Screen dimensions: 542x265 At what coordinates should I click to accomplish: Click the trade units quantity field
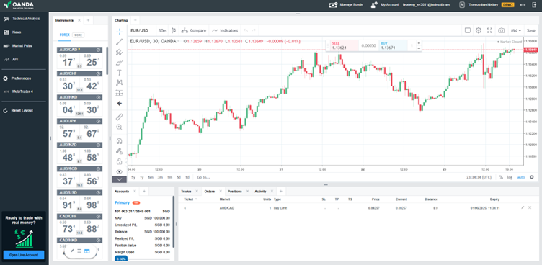412,45
